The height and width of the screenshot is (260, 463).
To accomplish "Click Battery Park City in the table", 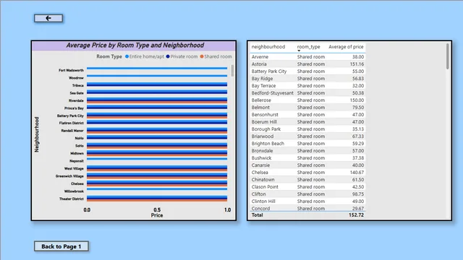I will [269, 71].
